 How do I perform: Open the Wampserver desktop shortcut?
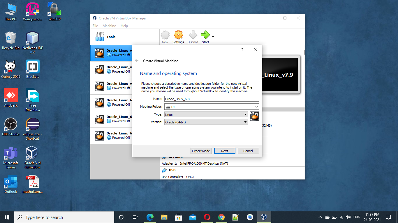(32, 12)
